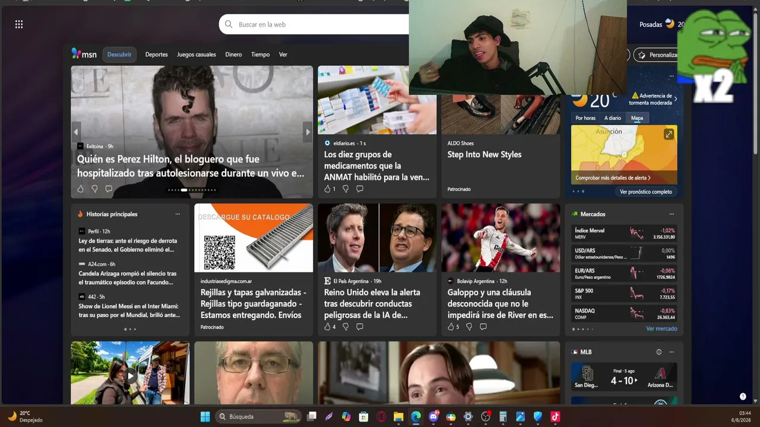Image resolution: width=760 pixels, height=427 pixels.
Task: Open the USD/ARS exchange rate row
Action: 625,254
